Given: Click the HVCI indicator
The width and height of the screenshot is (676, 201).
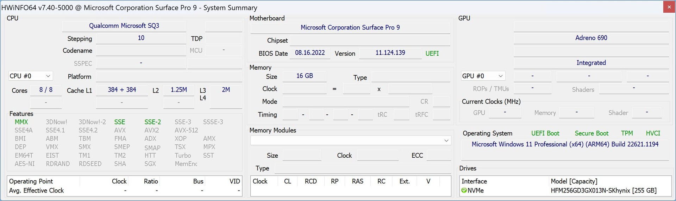Looking at the screenshot, I should click(653, 133).
